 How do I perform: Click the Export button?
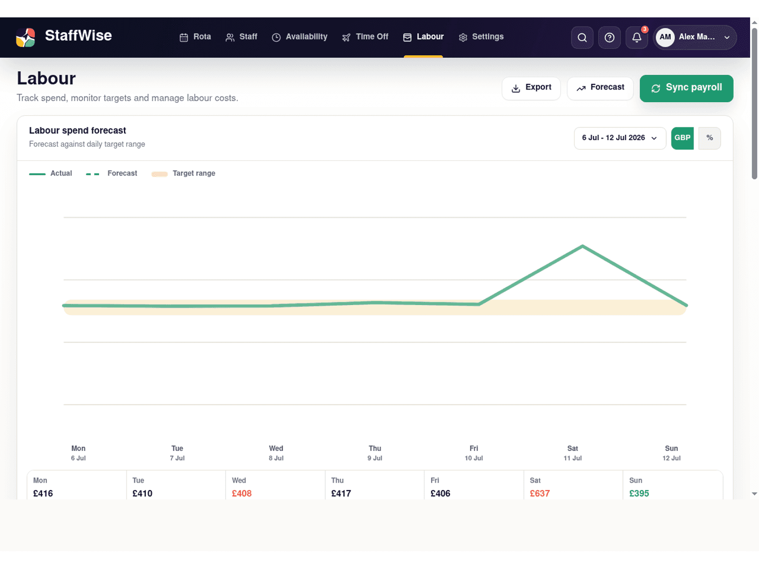click(x=531, y=88)
